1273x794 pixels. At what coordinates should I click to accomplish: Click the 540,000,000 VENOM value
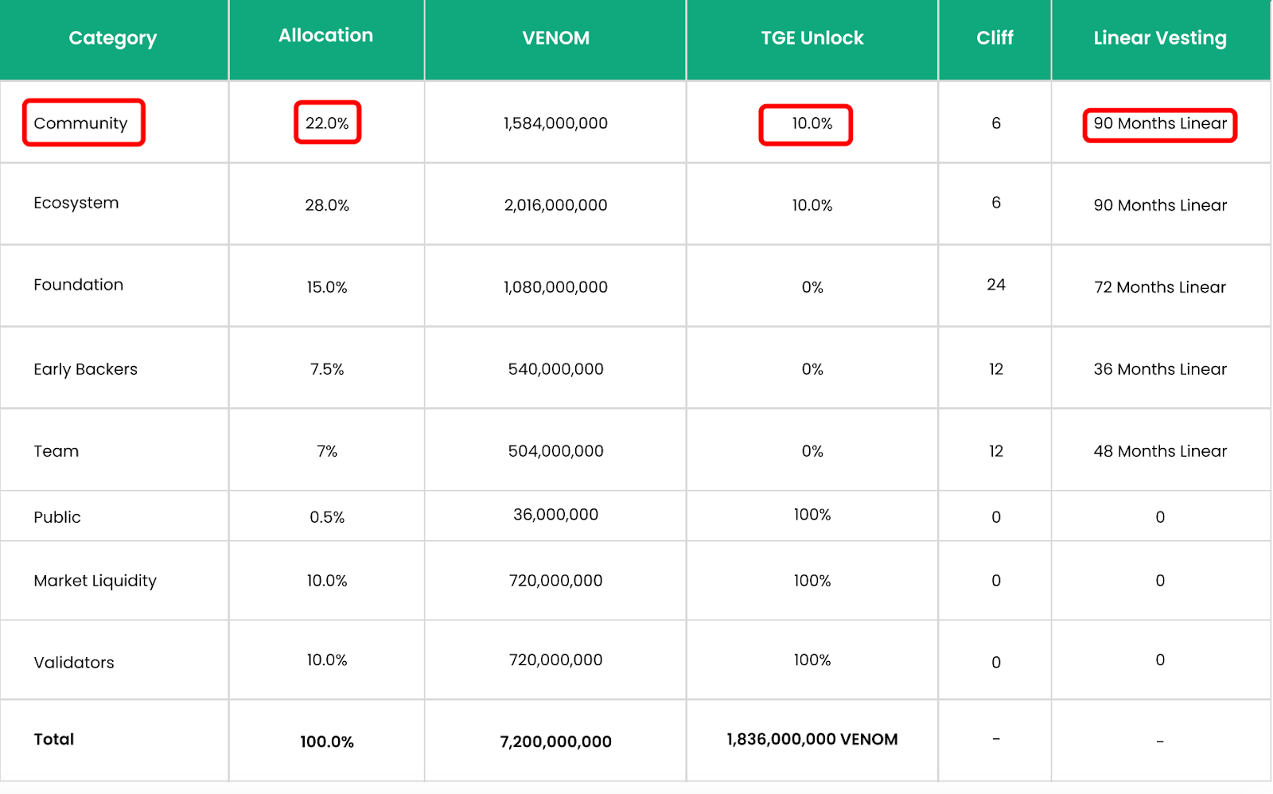(x=555, y=369)
